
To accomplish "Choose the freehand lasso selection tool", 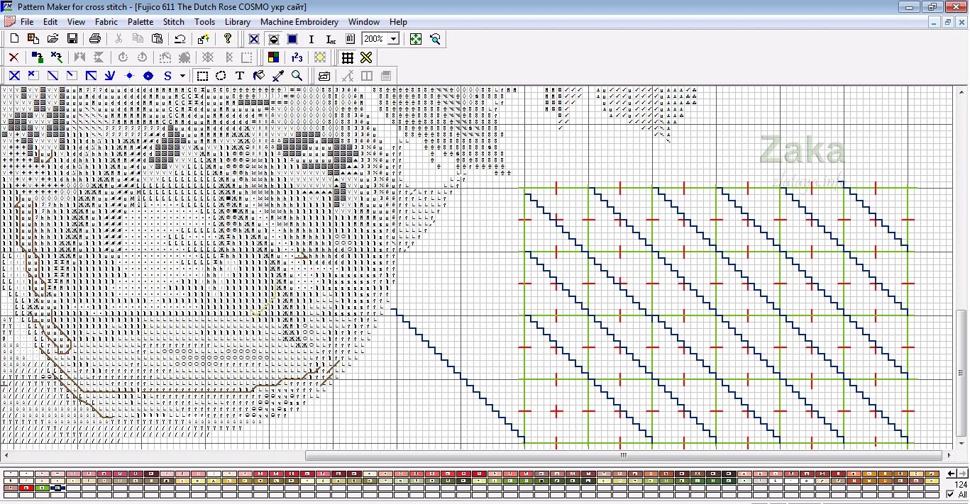I will pyautogui.click(x=221, y=76).
